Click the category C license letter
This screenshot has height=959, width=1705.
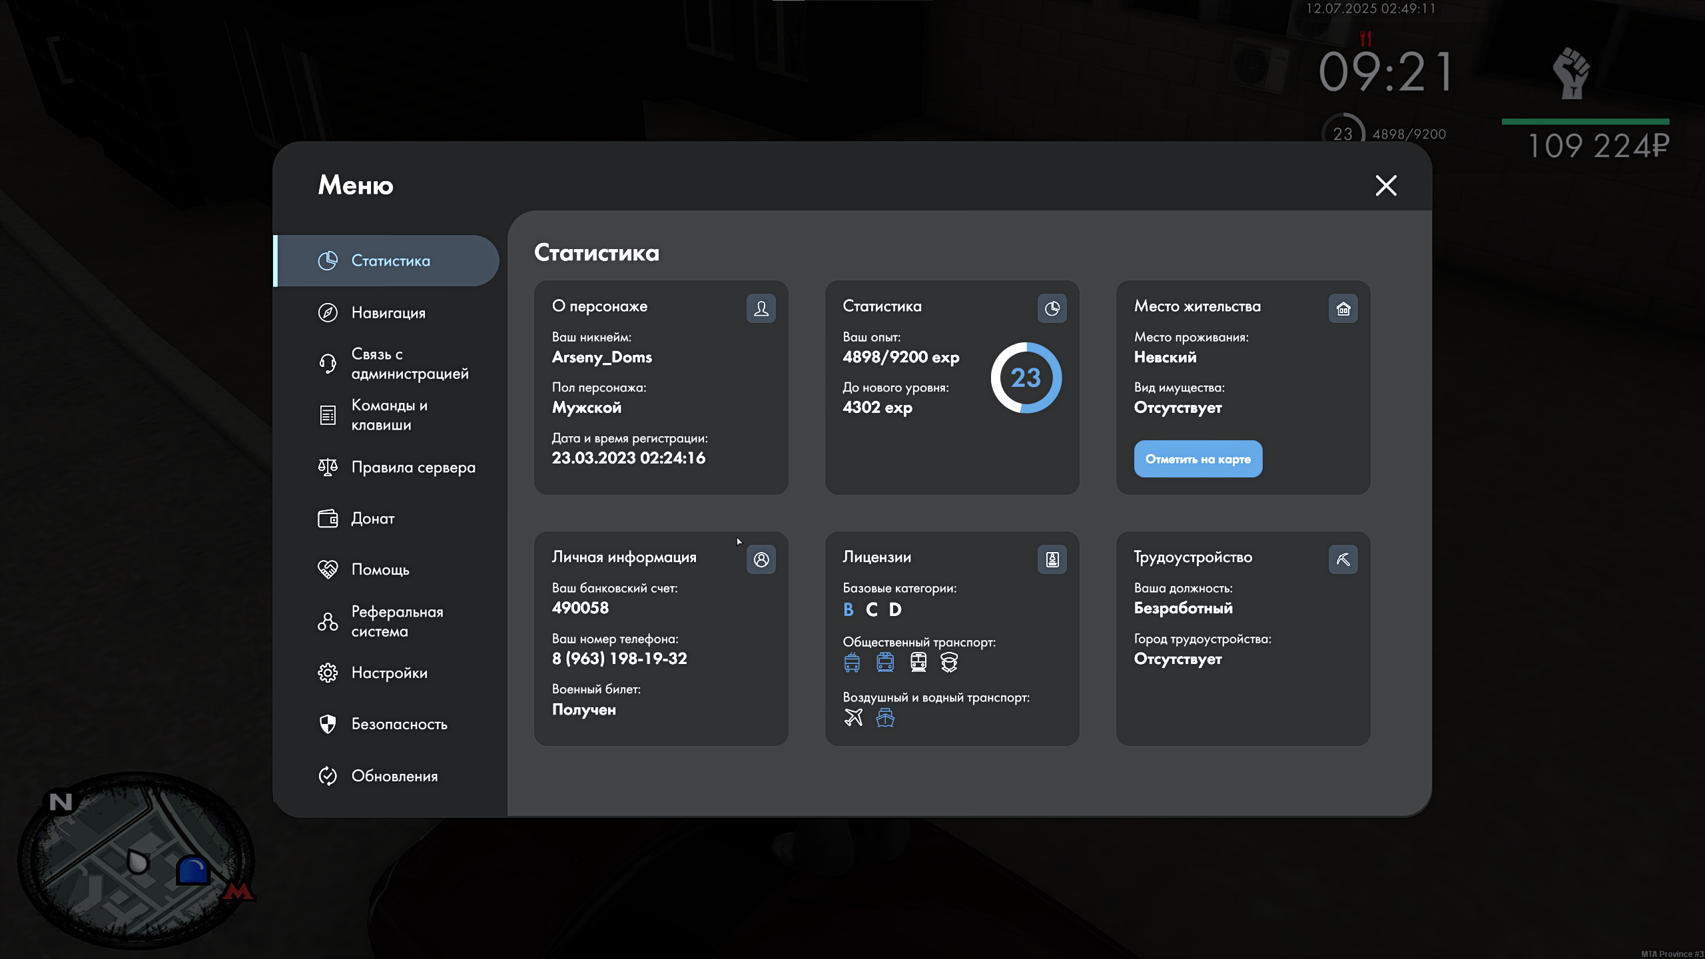[872, 609]
